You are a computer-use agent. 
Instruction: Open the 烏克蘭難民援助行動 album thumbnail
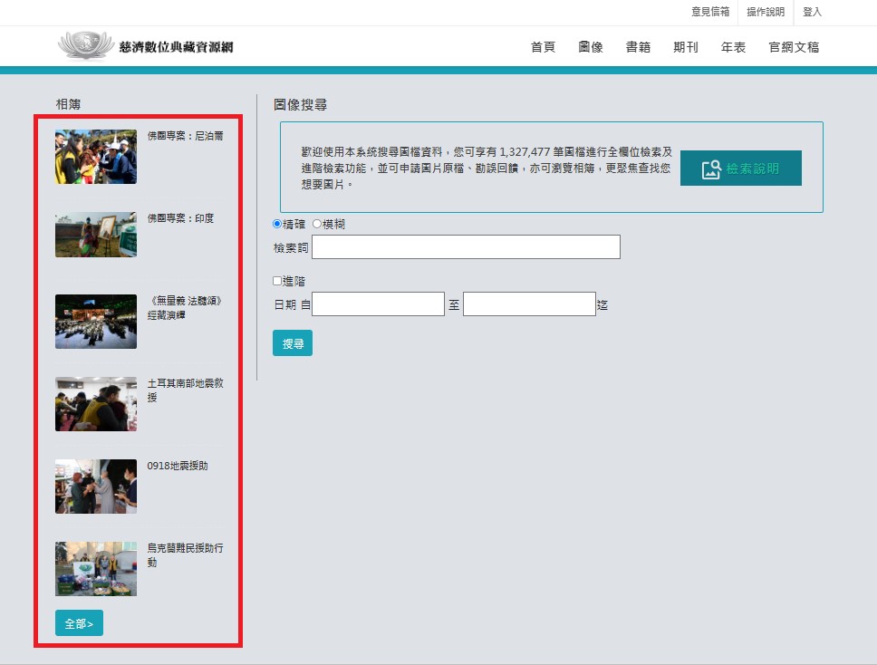pyautogui.click(x=96, y=569)
